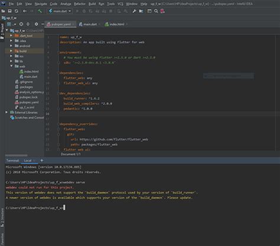
Task: Open Project Structure folder icon
Action: click(141, 11)
